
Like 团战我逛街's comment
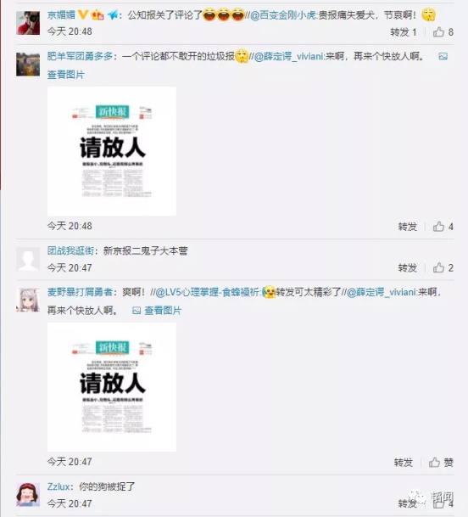click(x=438, y=267)
